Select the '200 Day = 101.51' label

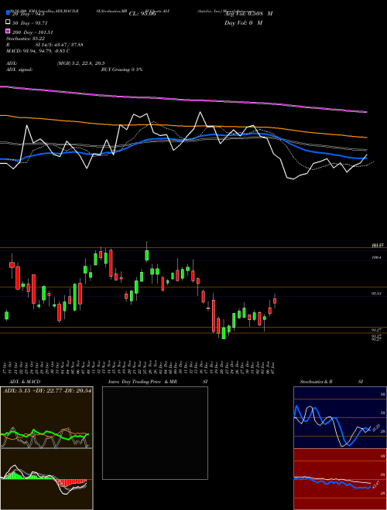[x=33, y=32]
